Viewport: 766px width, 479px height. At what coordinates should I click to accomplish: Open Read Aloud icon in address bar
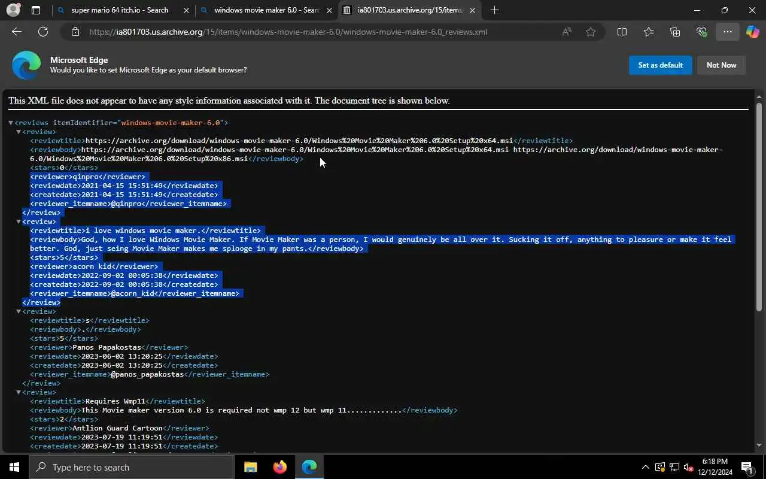coord(567,32)
